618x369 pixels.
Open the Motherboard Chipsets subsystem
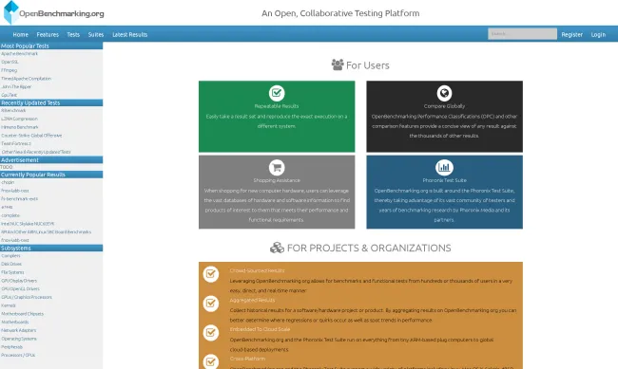(22, 314)
